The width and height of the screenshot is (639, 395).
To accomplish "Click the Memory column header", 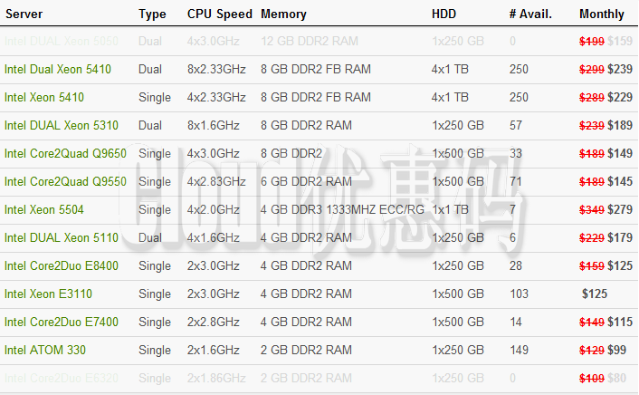I will [283, 14].
